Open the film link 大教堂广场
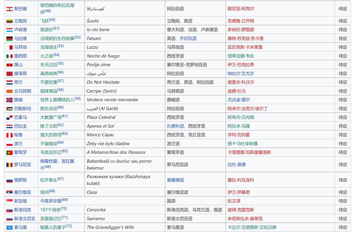The height and width of the screenshot is (232, 352). click(51, 117)
